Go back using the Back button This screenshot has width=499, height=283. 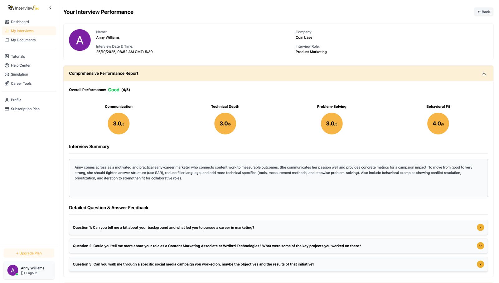click(483, 12)
